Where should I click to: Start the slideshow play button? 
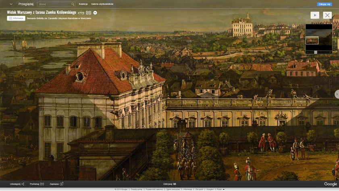tap(315, 15)
